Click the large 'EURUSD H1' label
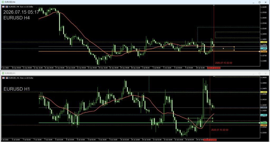 tap(17, 89)
